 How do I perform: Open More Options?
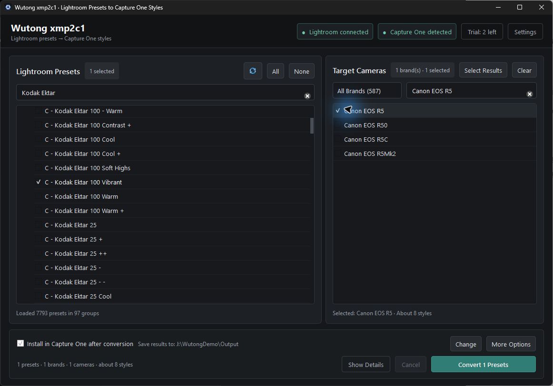511,344
